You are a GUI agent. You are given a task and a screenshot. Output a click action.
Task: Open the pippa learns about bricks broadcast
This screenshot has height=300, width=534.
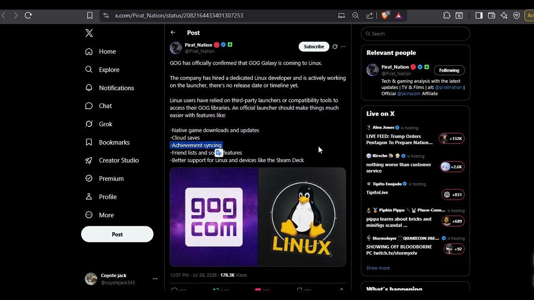399,222
